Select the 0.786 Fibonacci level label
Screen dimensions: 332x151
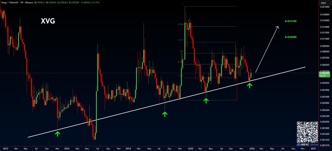pos(181,24)
